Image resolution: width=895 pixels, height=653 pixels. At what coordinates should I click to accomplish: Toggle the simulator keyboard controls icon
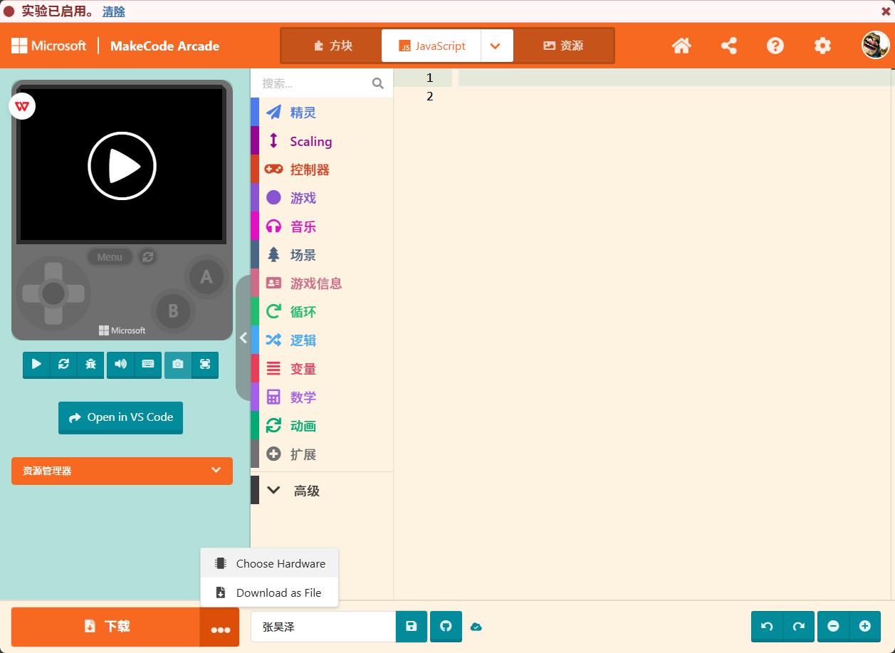147,364
